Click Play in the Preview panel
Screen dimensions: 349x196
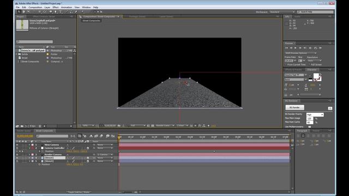tap(296, 48)
